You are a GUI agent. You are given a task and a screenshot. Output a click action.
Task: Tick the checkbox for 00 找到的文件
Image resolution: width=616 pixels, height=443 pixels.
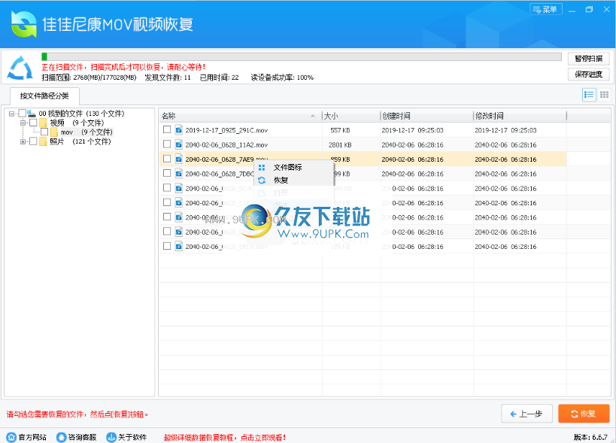point(23,114)
